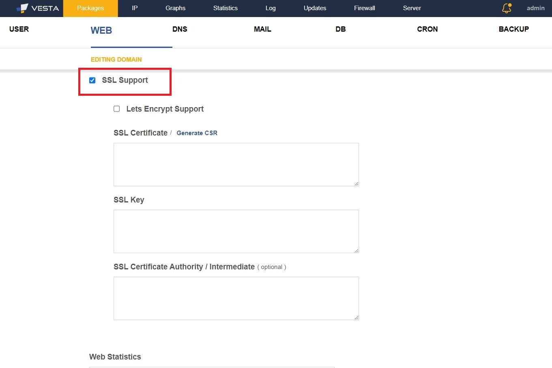The image size is (552, 368).
Task: Open the notifications bell icon
Action: [x=507, y=8]
